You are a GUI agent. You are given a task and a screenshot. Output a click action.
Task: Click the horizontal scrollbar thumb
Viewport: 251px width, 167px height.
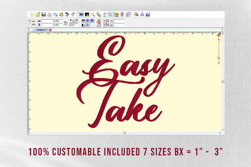click(x=125, y=133)
